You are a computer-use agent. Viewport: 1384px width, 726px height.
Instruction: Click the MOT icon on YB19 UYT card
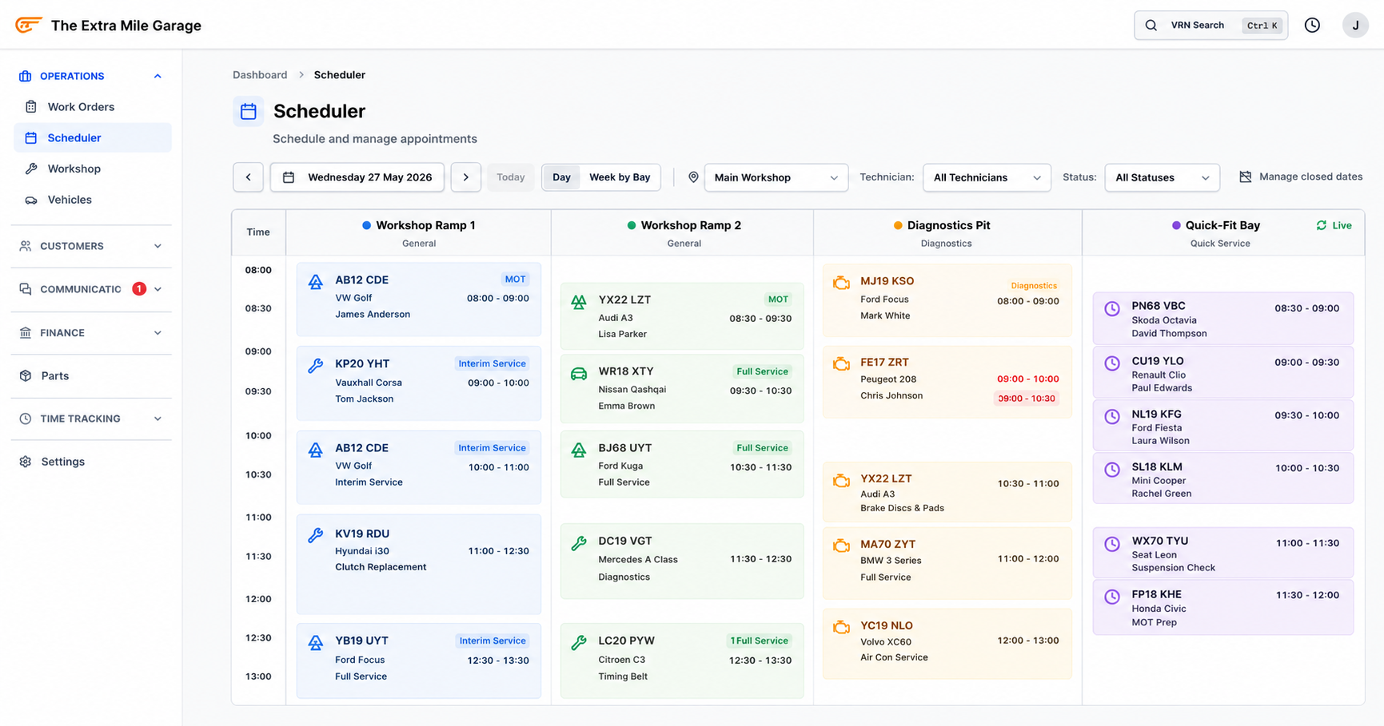point(316,642)
